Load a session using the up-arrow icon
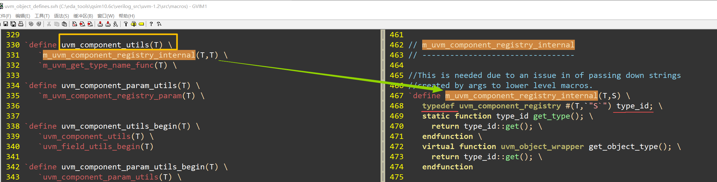717x182 pixels. tap(100, 24)
